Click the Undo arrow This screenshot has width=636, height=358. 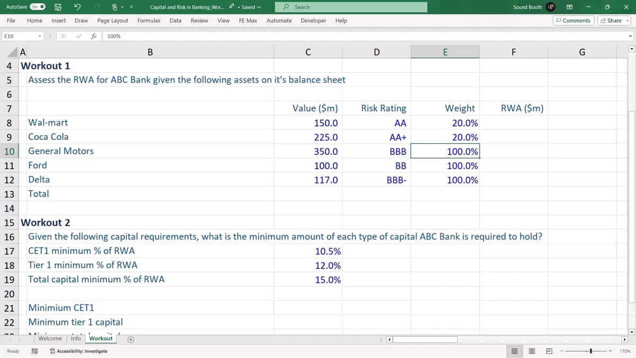(x=77, y=7)
